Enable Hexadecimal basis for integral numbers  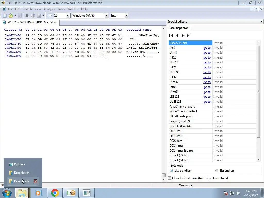click(198, 178)
